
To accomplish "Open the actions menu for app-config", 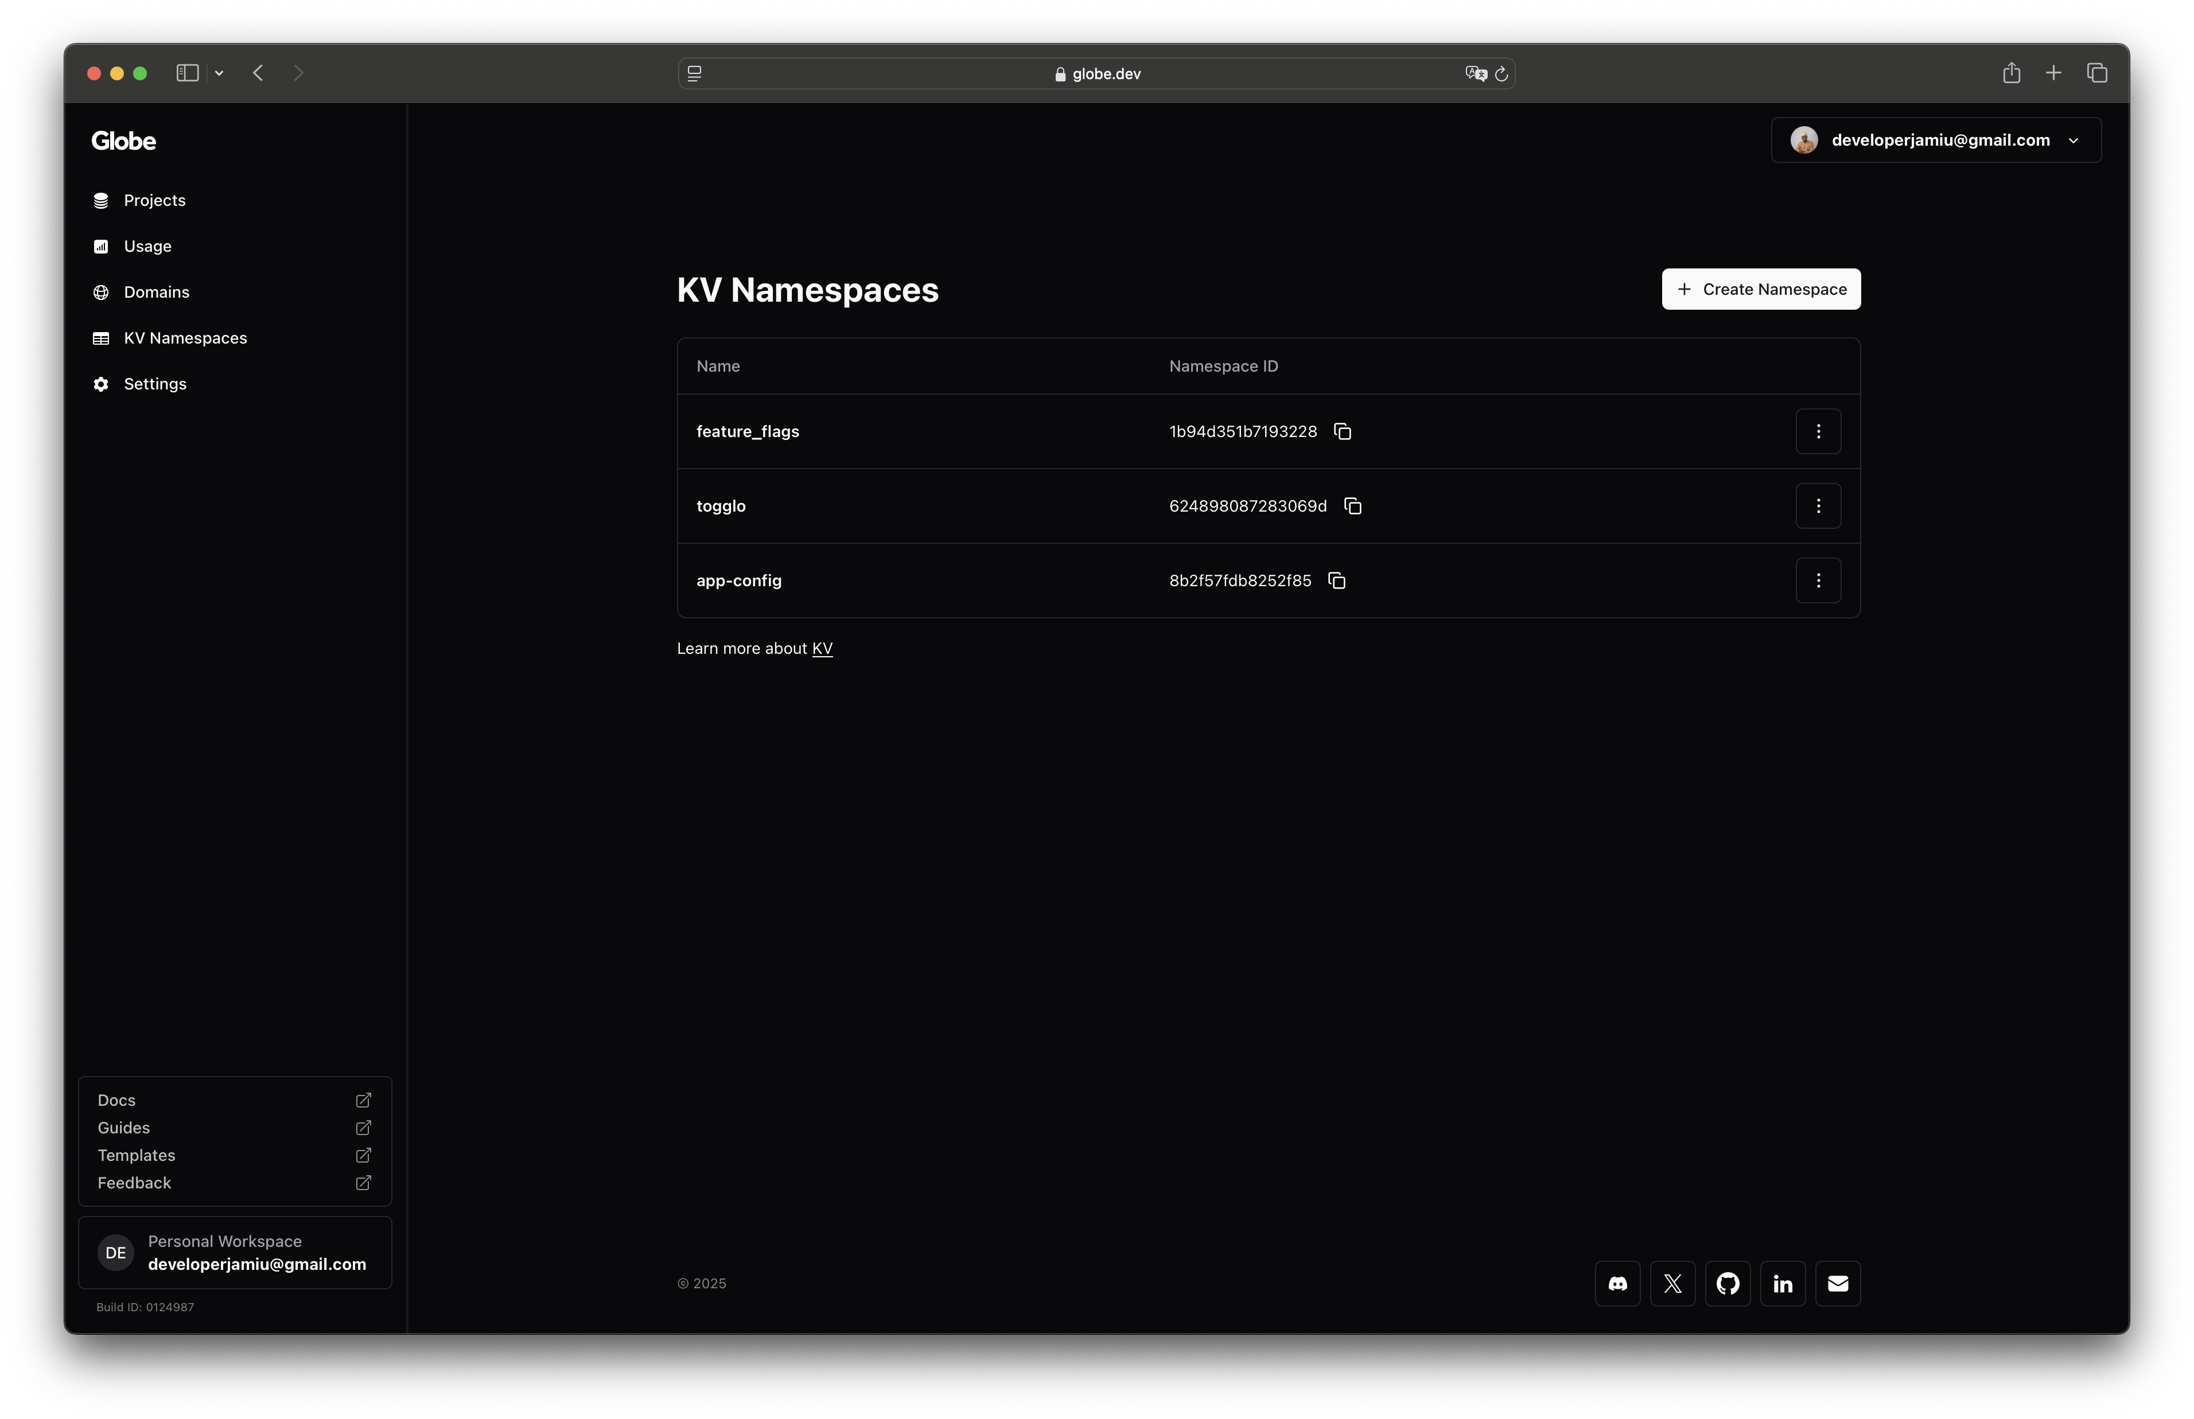I will pos(1818,579).
